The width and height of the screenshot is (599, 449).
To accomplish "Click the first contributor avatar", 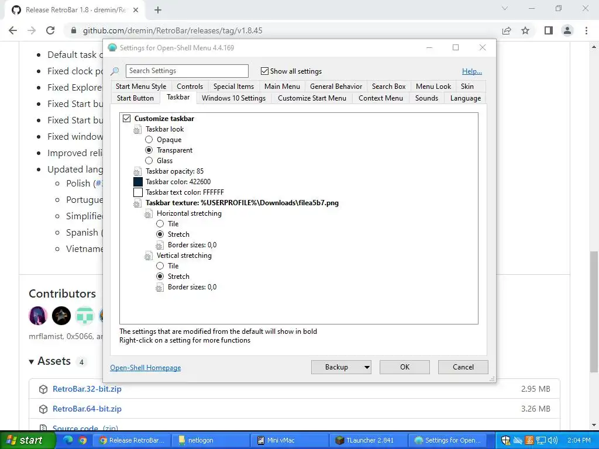I will [38, 316].
